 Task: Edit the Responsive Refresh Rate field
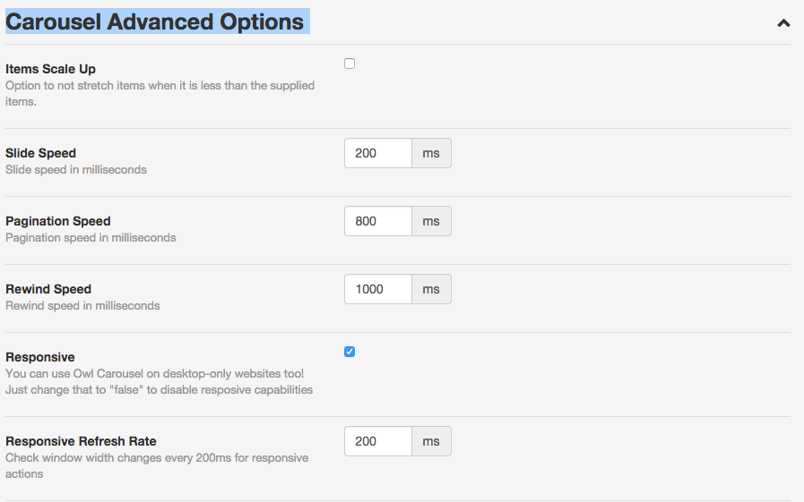pos(378,441)
